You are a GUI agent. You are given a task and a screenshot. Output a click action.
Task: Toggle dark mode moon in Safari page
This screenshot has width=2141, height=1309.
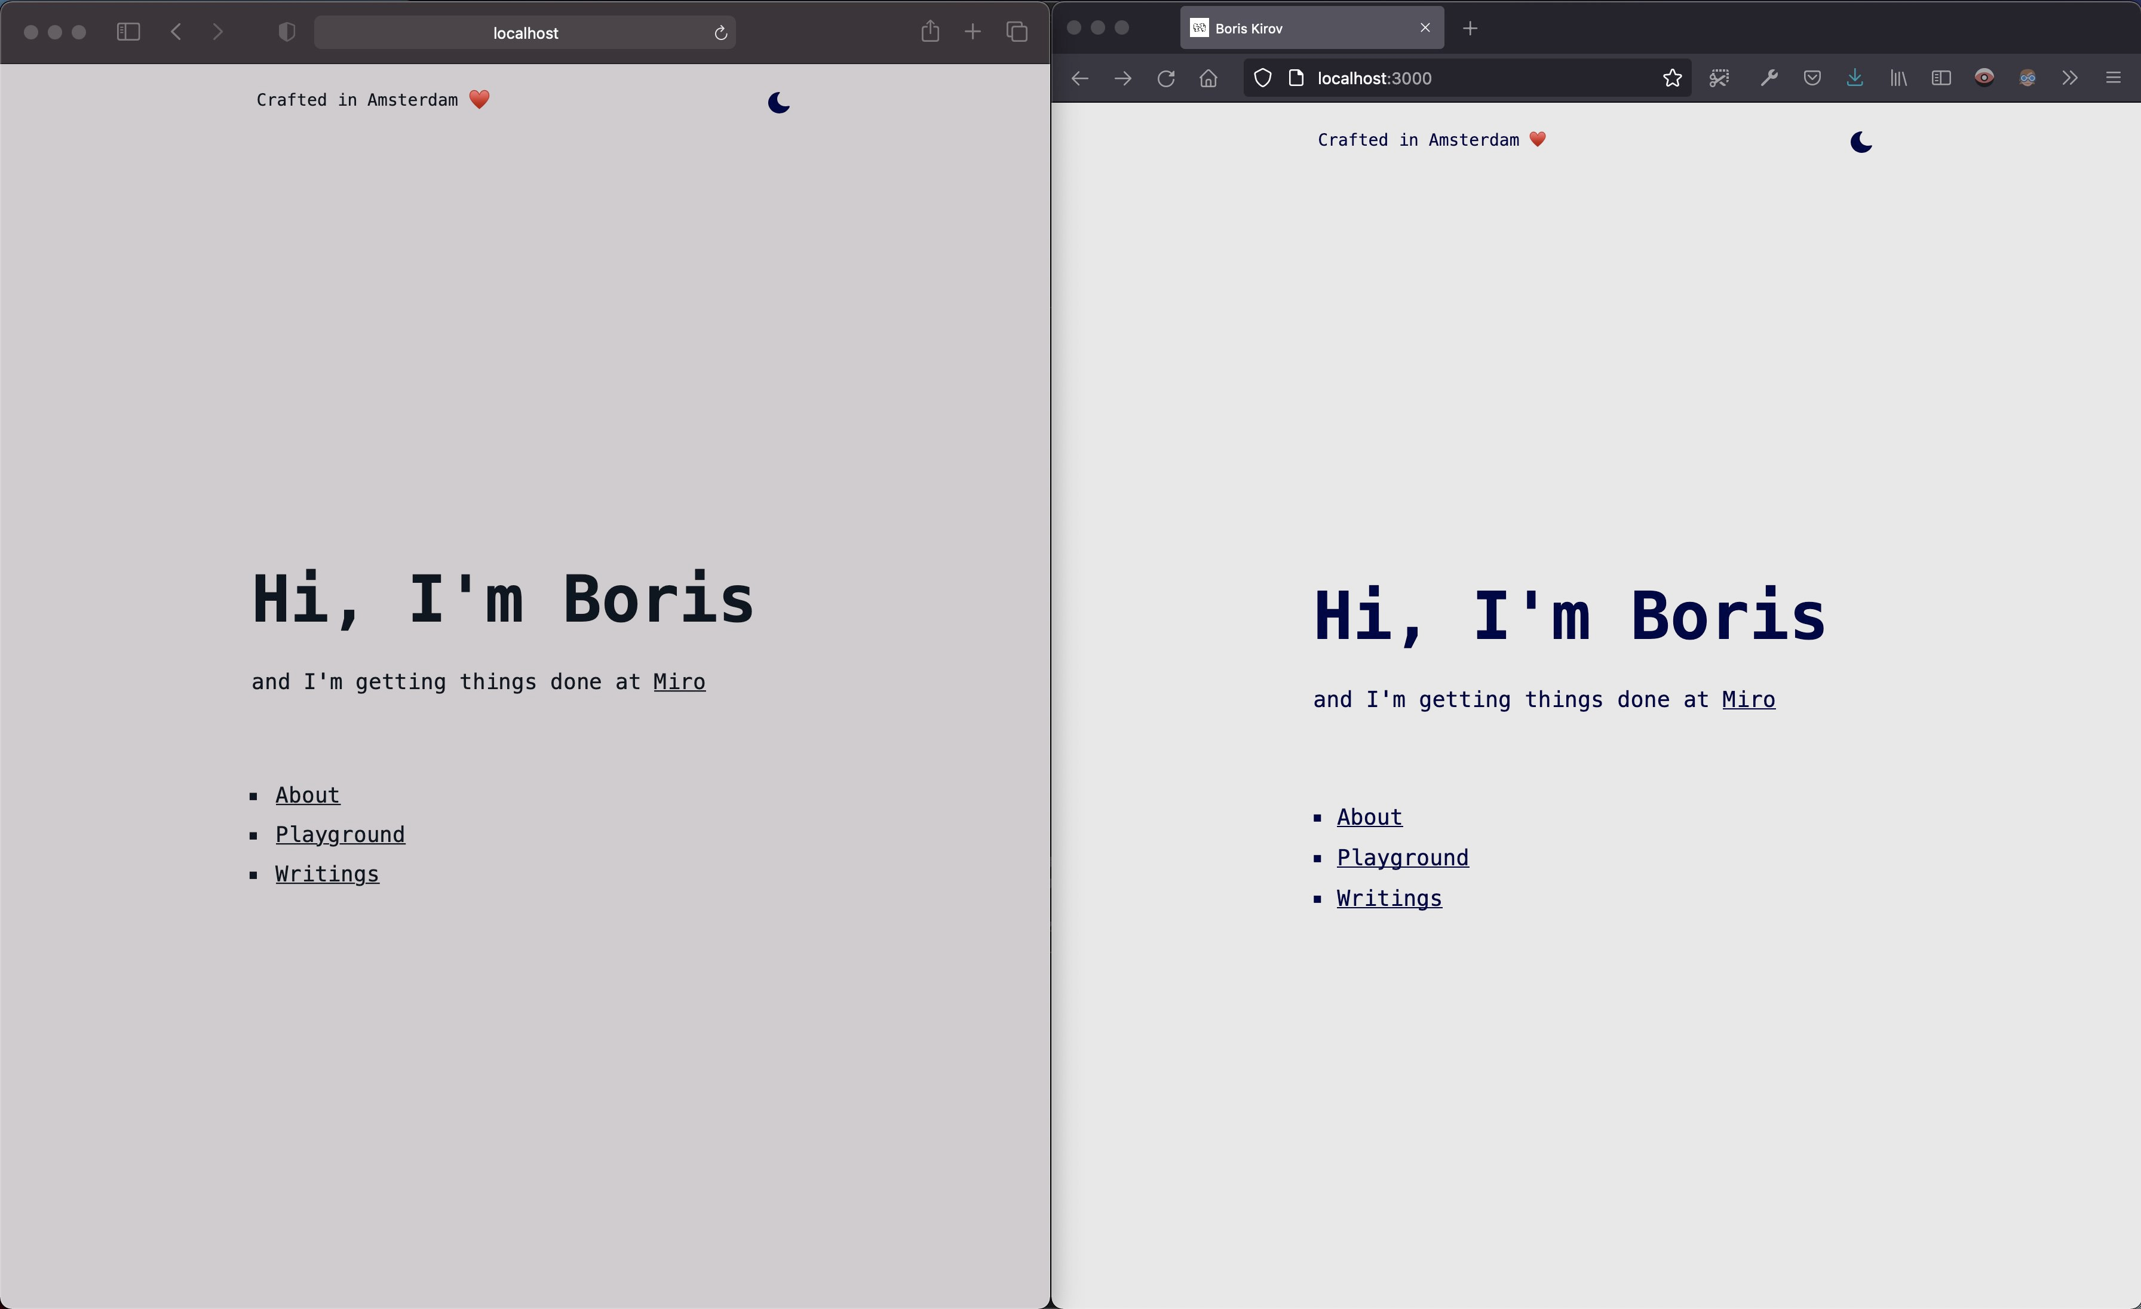778,103
